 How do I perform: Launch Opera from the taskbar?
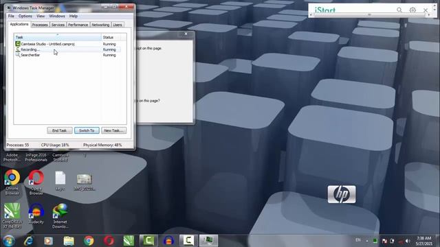[109, 241]
